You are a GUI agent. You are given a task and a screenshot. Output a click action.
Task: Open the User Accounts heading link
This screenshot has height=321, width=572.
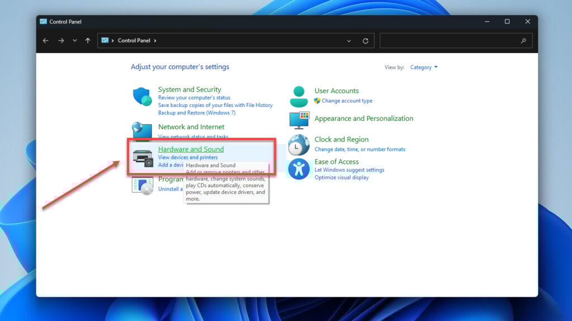tap(336, 91)
